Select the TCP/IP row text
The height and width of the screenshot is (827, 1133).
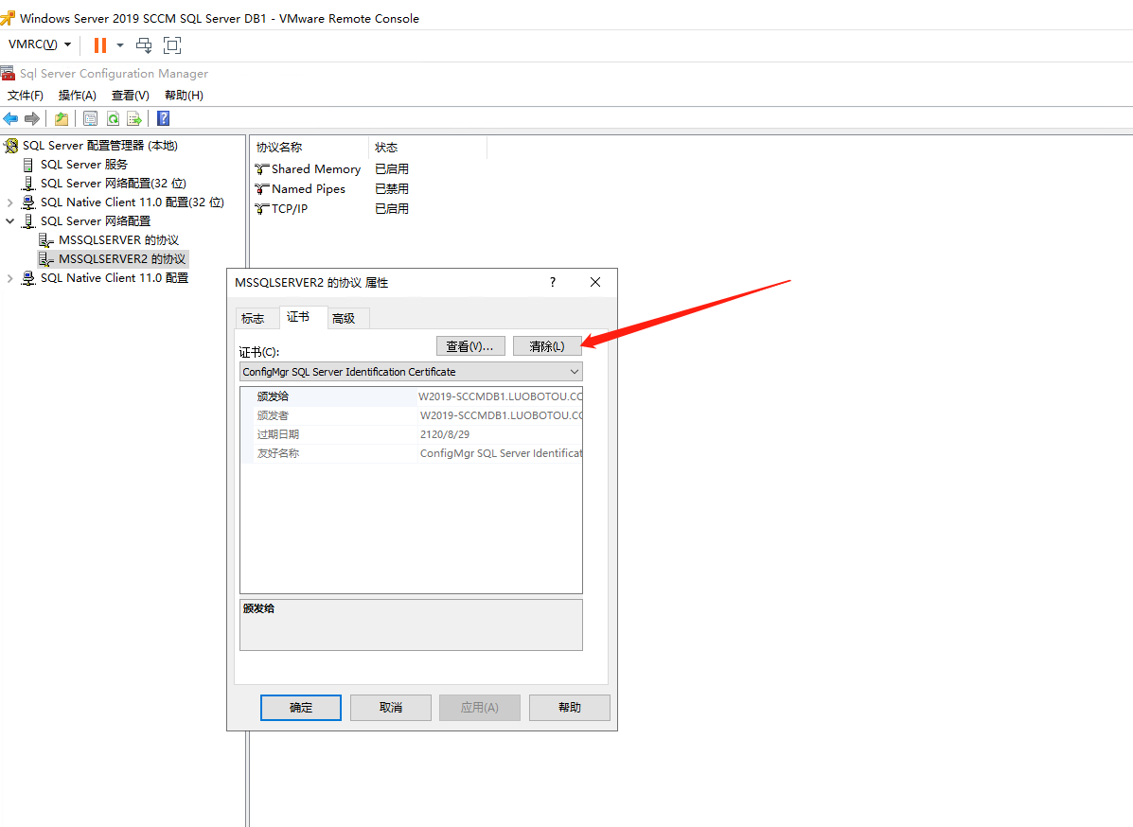(290, 209)
